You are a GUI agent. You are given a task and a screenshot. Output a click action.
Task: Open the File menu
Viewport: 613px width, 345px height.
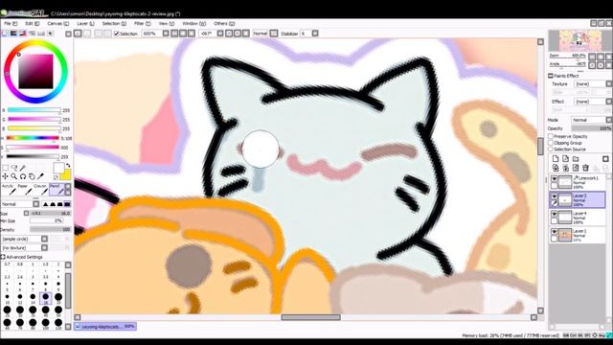[11, 23]
